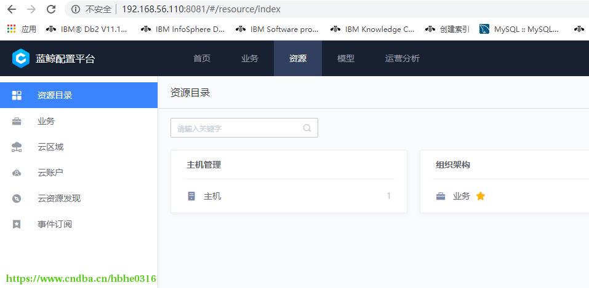Click the 事件订阅 bookmark star icon
Image resolution: width=589 pixels, height=288 pixels.
click(17, 224)
